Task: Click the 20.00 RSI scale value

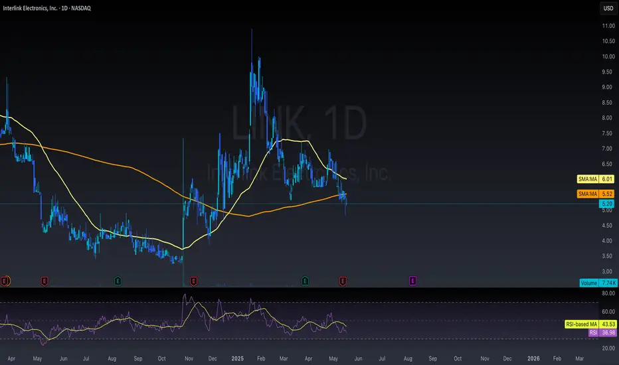Action: tap(608, 348)
